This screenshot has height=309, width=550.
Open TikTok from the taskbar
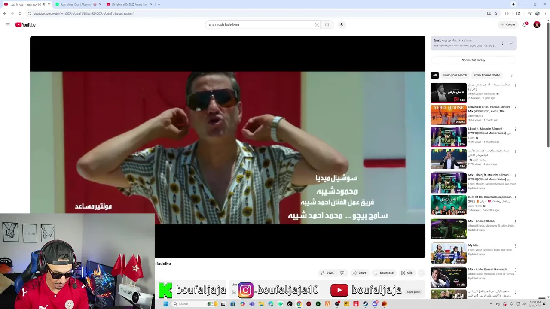(x=290, y=304)
